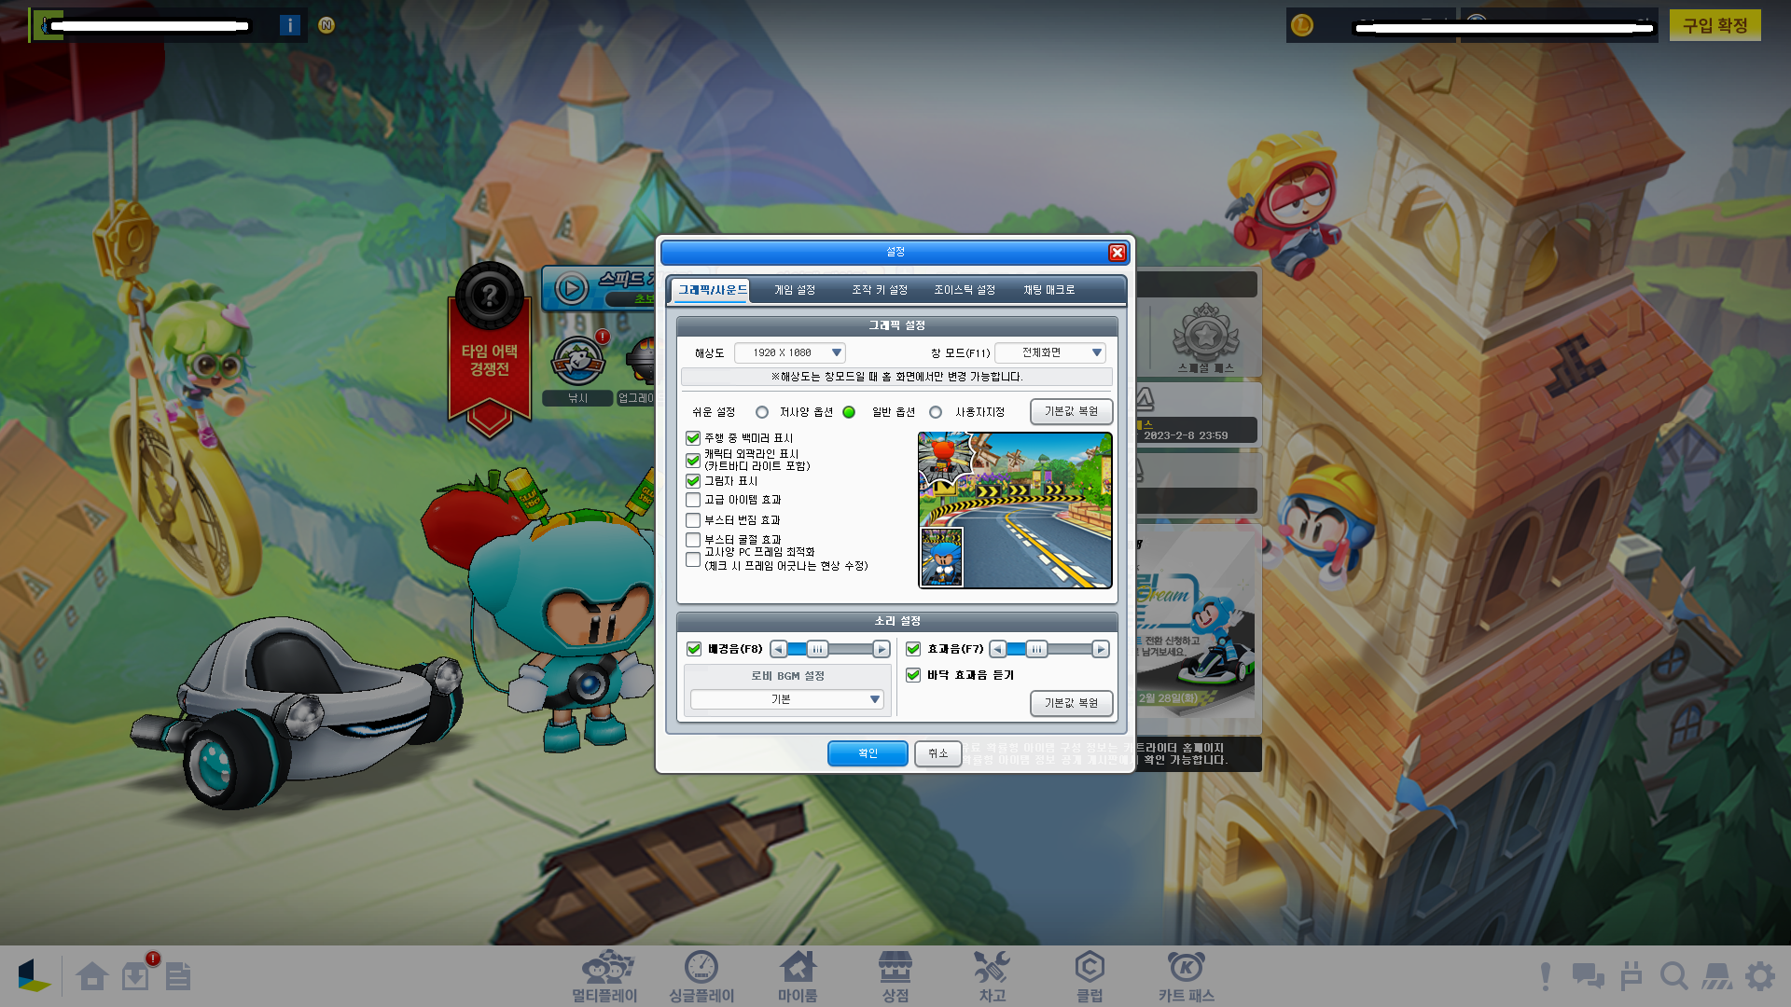This screenshot has height=1007, width=1791.
Task: Click the home icon in the bottom bar
Action: (92, 976)
